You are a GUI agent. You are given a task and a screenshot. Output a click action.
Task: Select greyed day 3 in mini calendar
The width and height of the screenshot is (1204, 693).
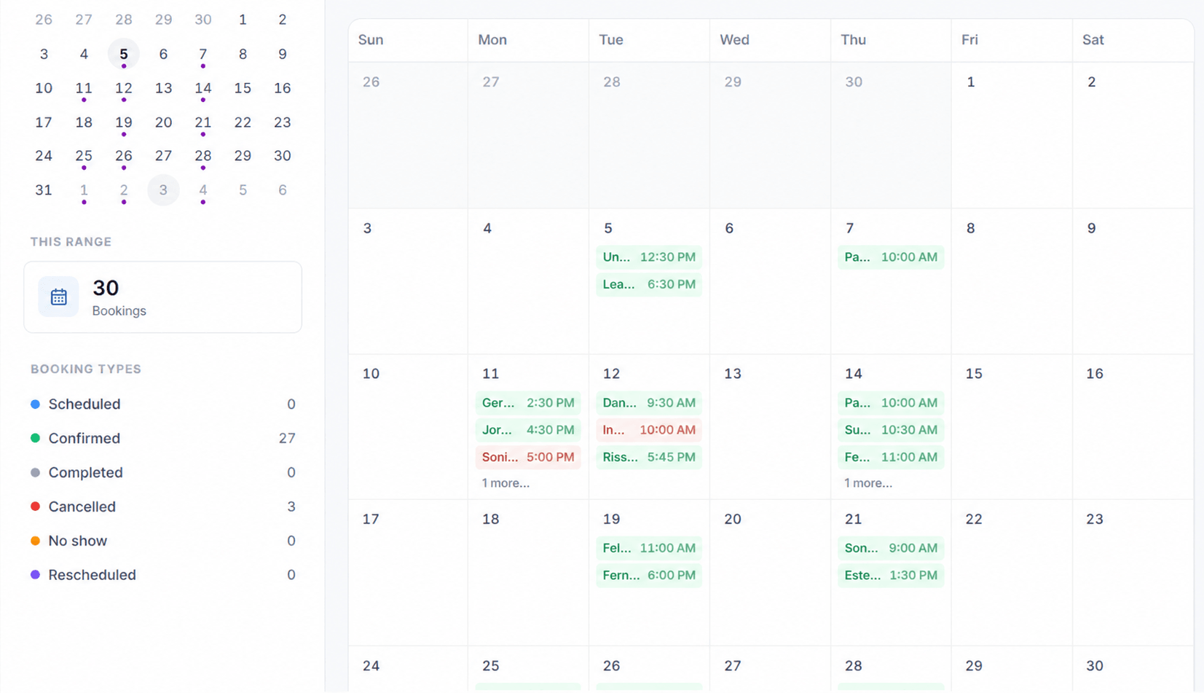coord(163,190)
